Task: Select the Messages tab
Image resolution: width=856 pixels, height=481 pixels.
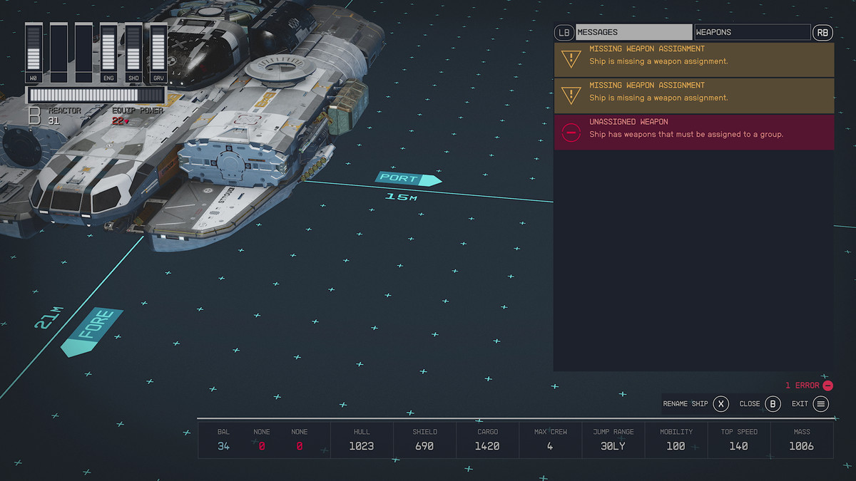Action: coord(633,32)
